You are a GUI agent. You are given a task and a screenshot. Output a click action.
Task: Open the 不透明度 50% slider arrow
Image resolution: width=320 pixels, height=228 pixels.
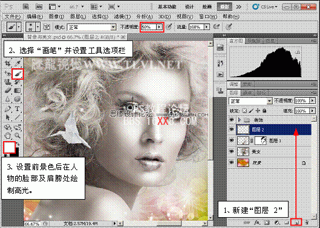(159, 27)
